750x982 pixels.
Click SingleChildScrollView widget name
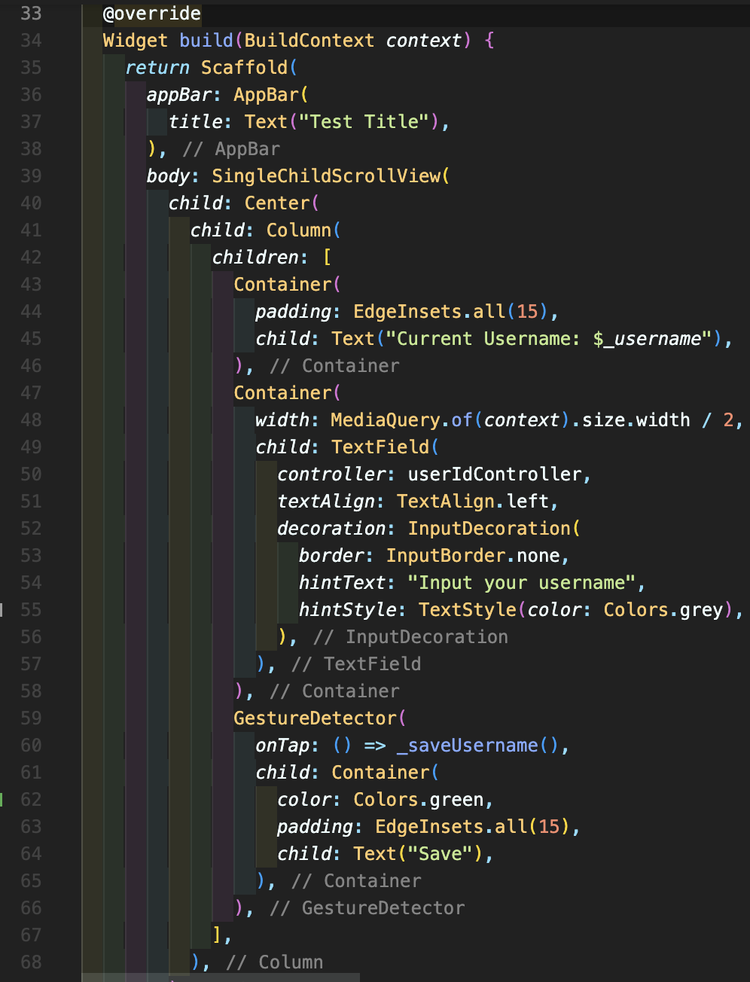click(x=326, y=176)
